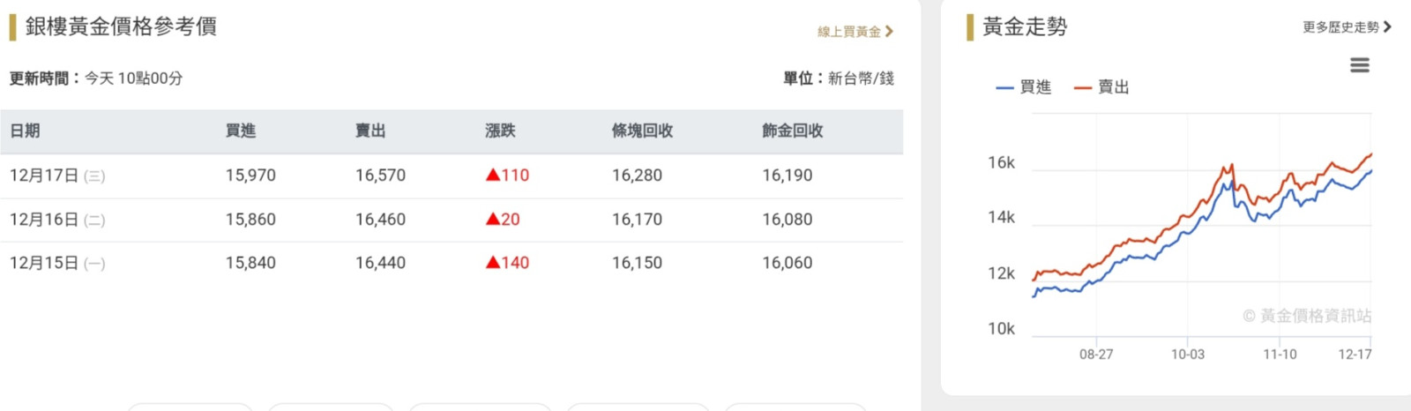The image size is (1411, 411).
Task: Click the 漲跌 column header
Action: click(x=500, y=131)
